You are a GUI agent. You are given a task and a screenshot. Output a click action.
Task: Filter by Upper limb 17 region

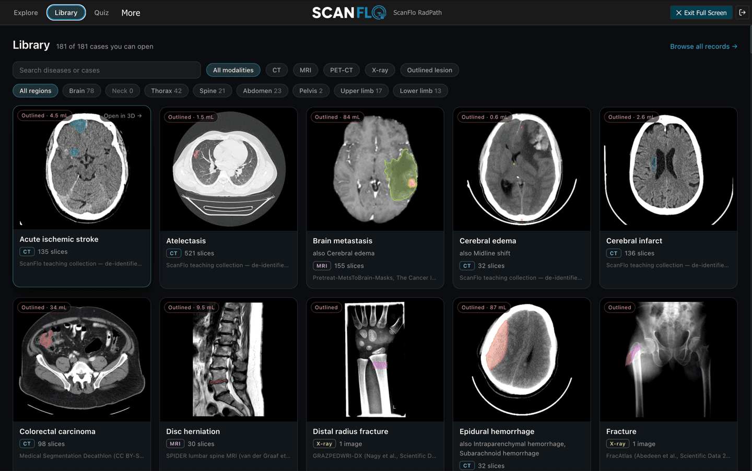point(361,91)
